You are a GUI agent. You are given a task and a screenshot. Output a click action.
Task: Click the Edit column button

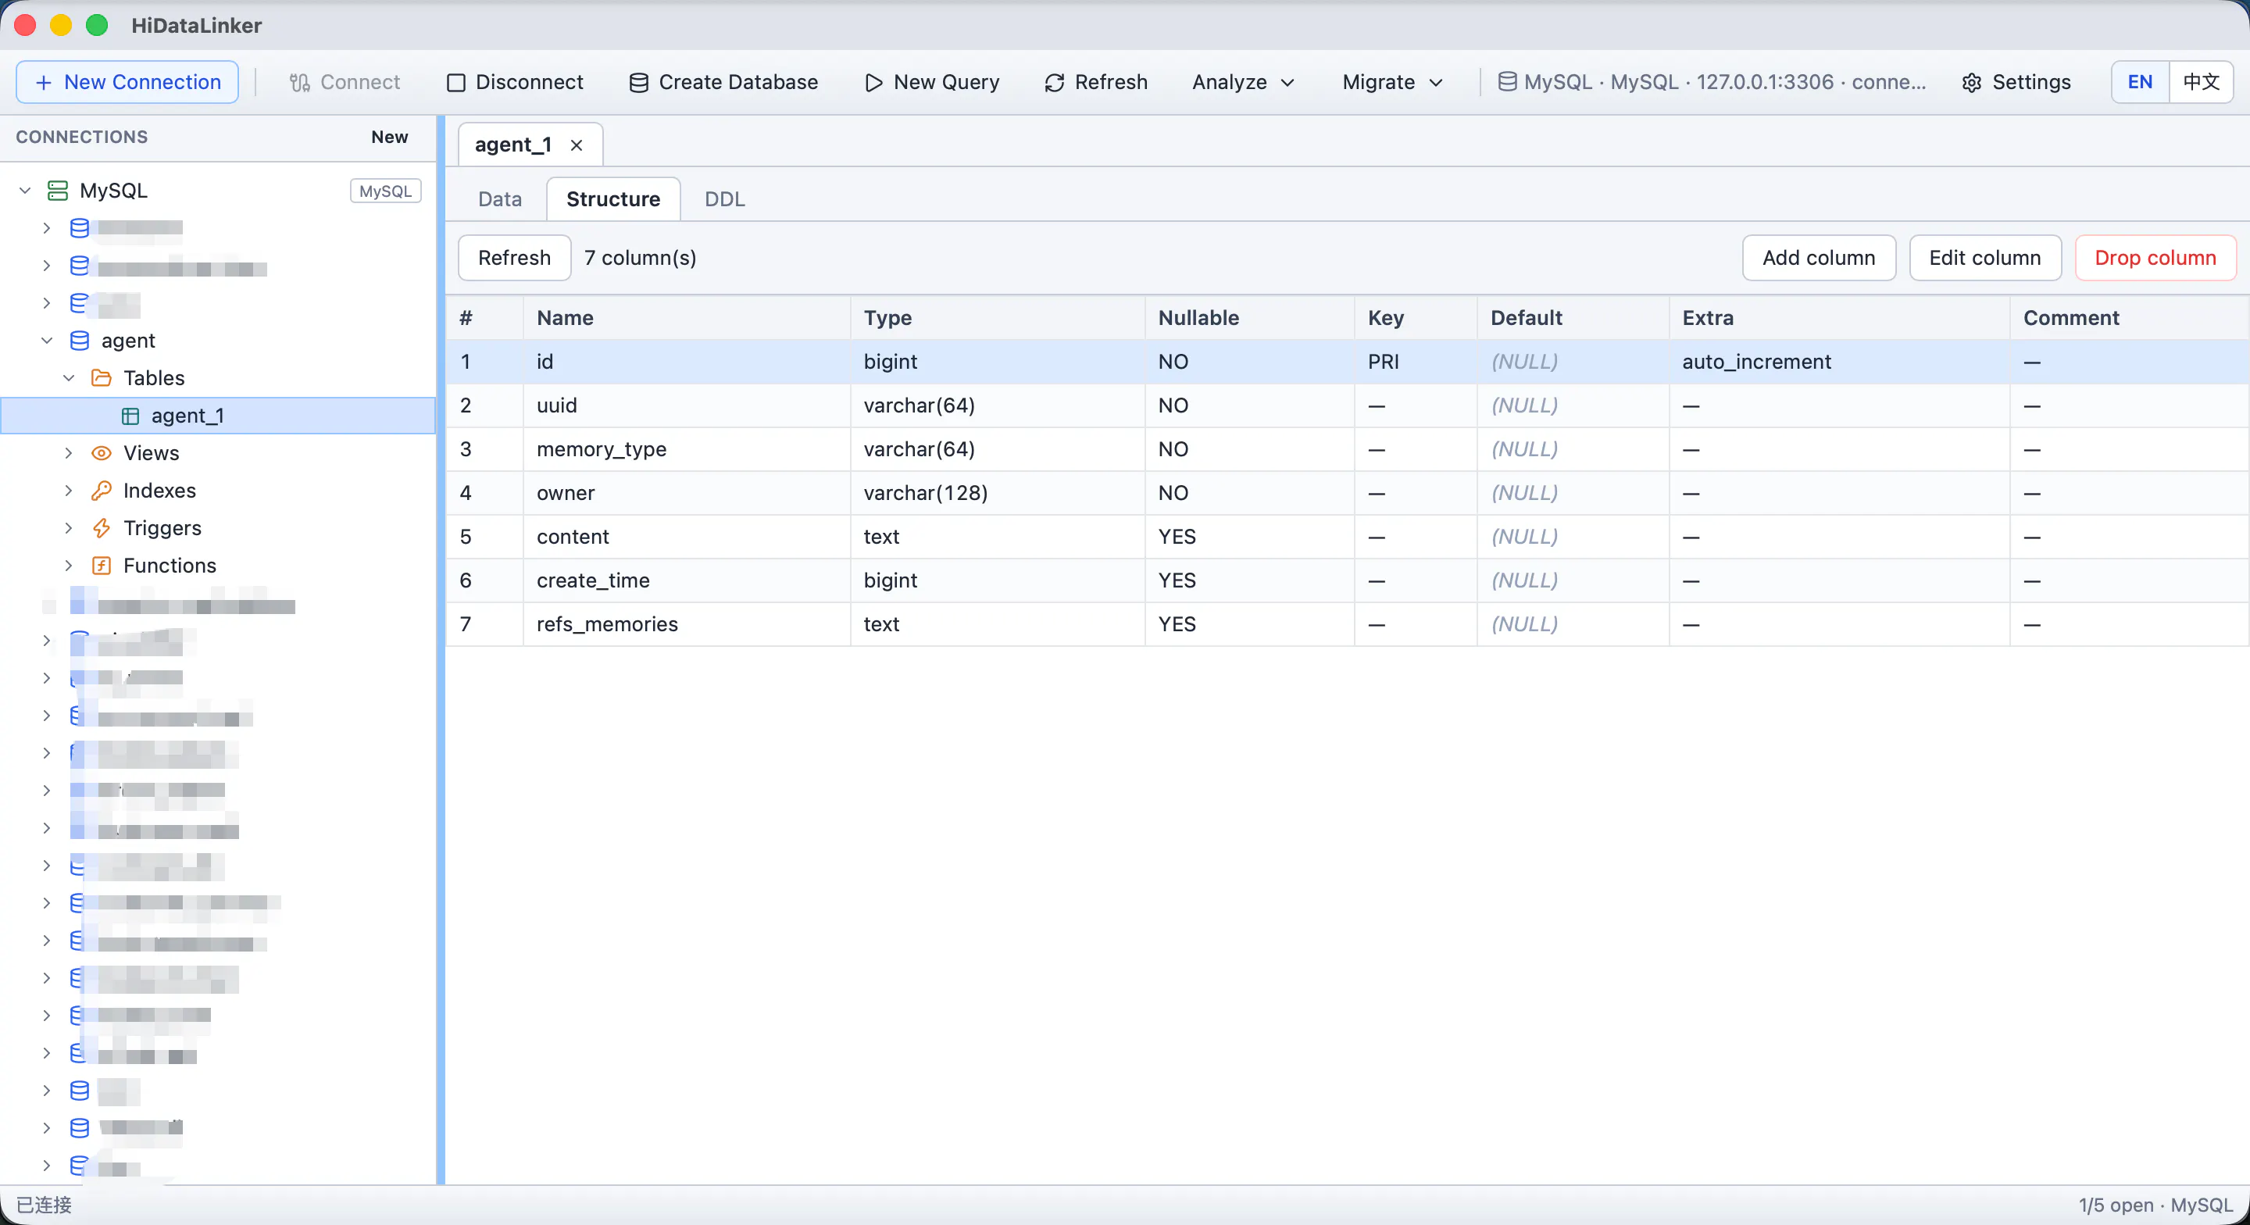pos(1984,258)
